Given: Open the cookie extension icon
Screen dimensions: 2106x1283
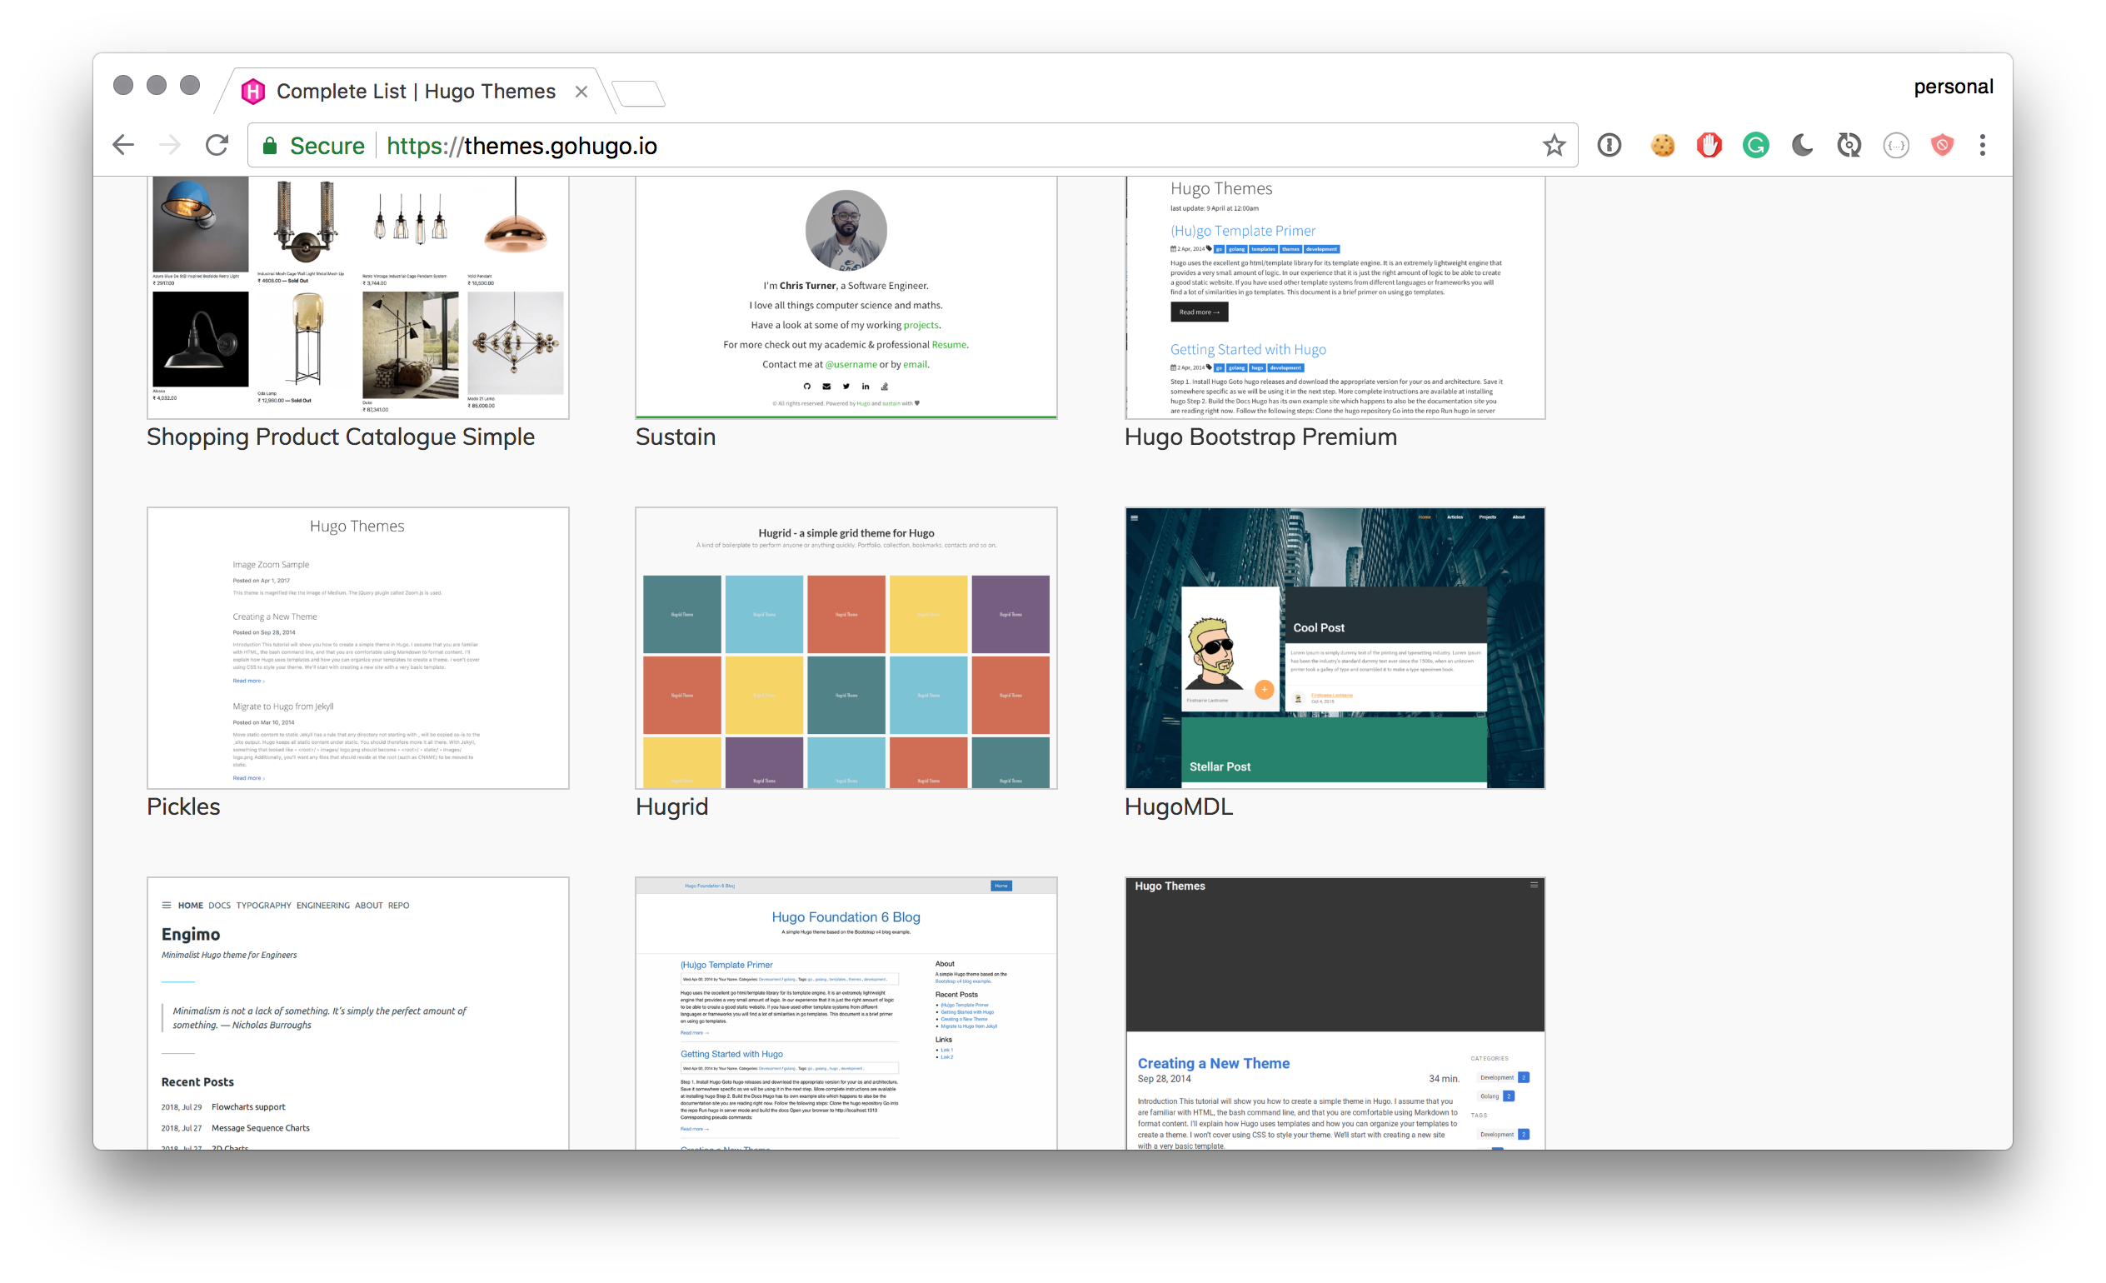Looking at the screenshot, I should (1663, 145).
